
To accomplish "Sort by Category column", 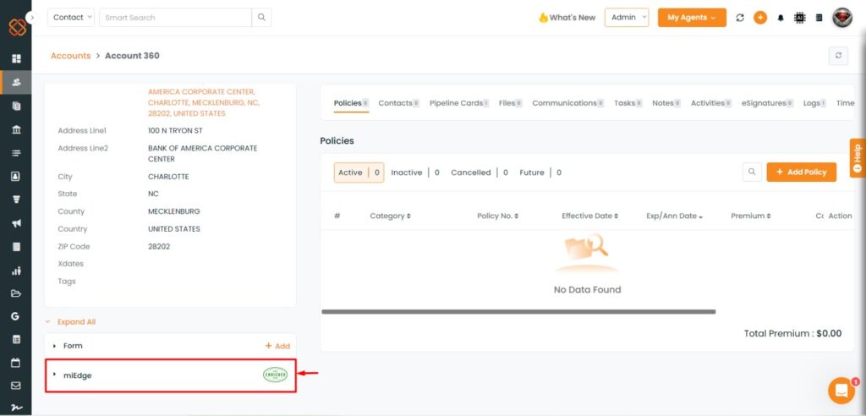I will point(390,216).
